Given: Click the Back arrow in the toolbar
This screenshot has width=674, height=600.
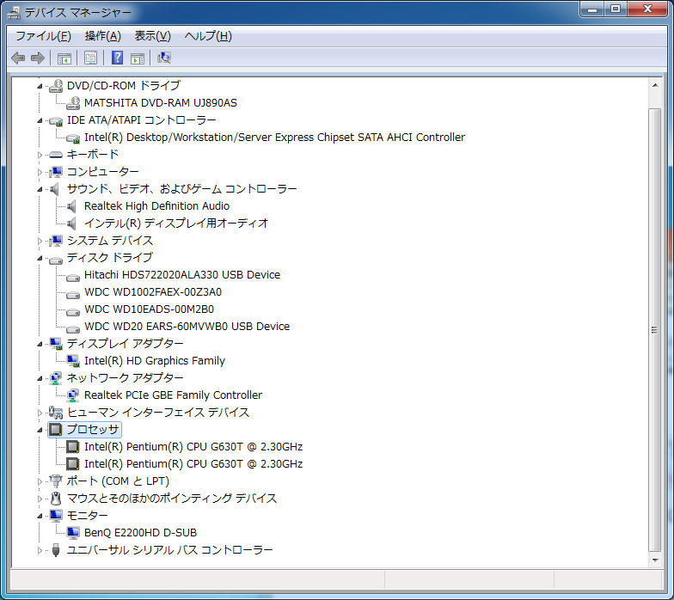Looking at the screenshot, I should tap(18, 58).
